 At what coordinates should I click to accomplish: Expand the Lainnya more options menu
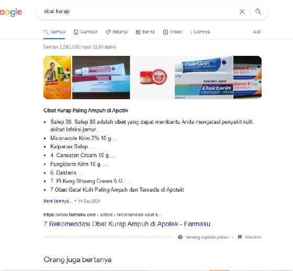coord(200,32)
